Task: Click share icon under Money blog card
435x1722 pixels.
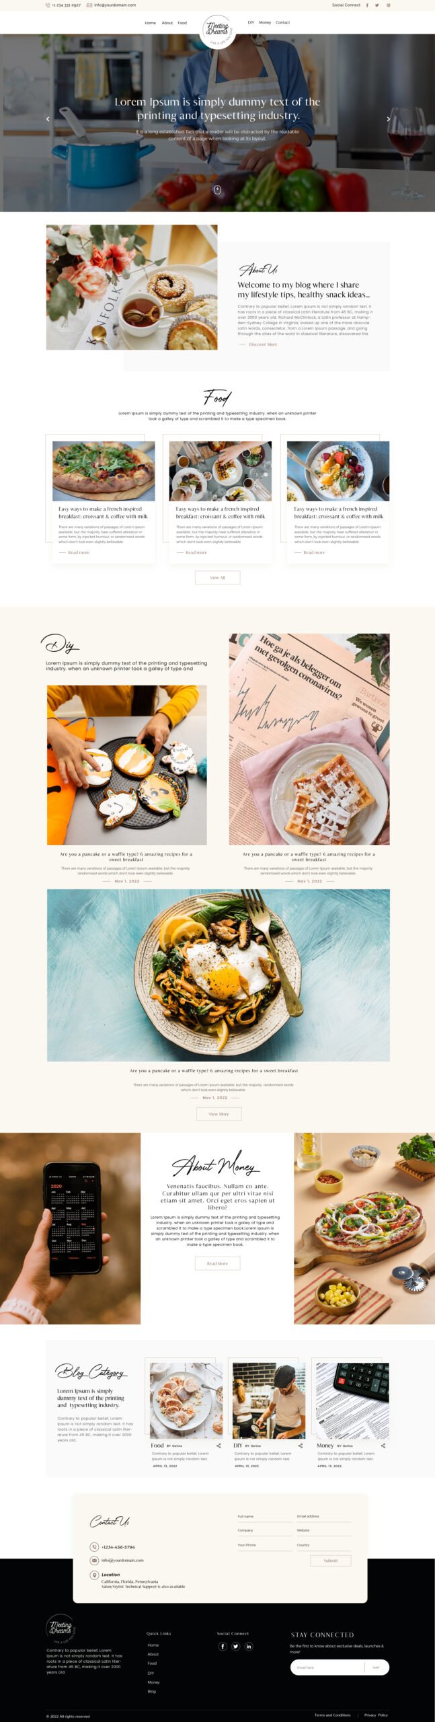Action: [x=383, y=1446]
